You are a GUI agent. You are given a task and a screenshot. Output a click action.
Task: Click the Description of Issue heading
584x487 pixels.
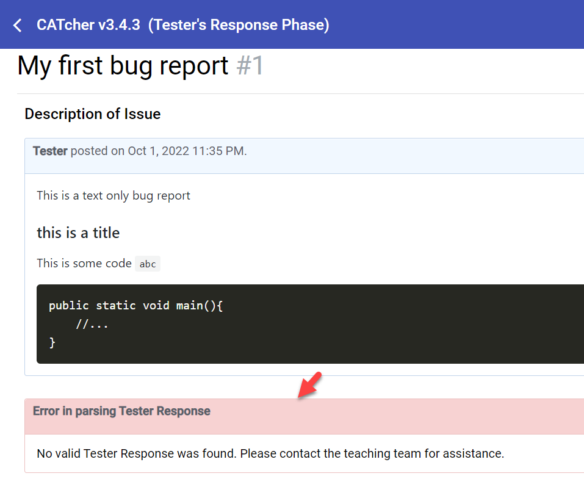click(x=92, y=114)
